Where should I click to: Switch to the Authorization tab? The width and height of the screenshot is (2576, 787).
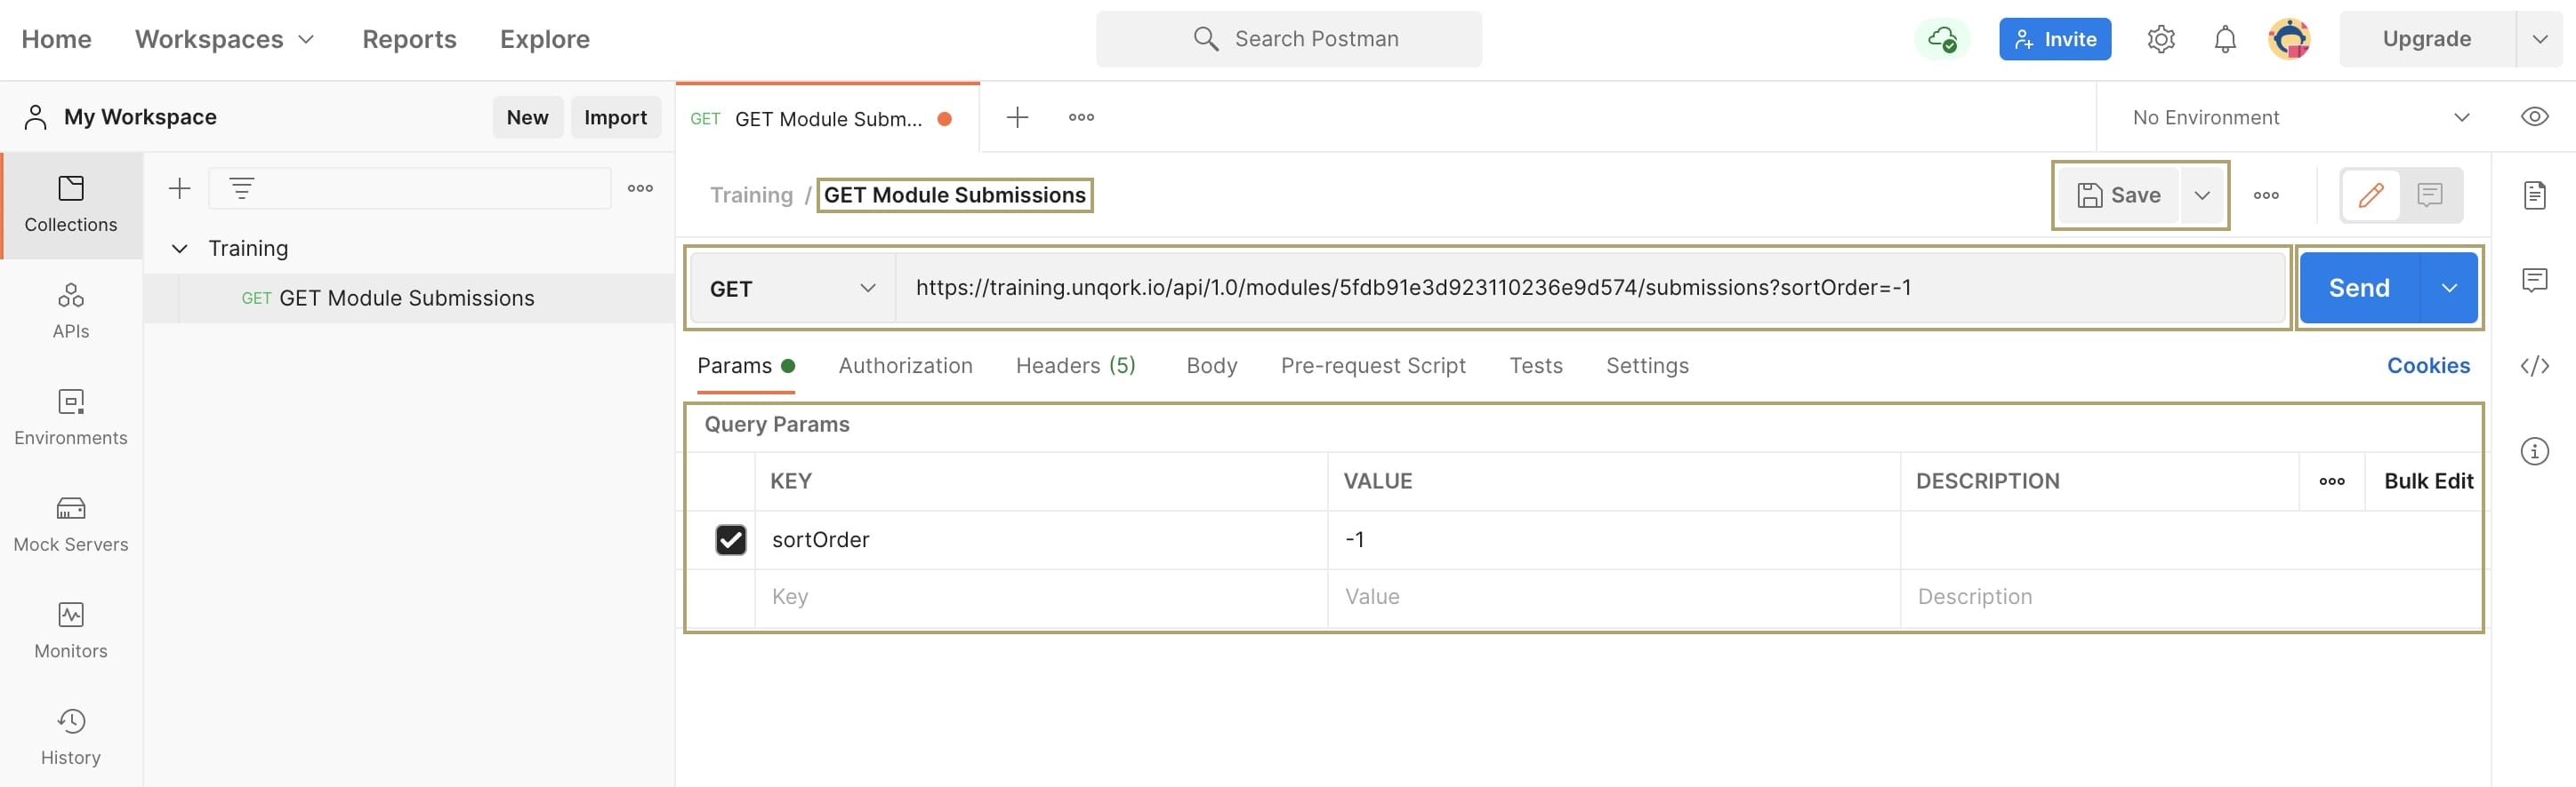905,366
